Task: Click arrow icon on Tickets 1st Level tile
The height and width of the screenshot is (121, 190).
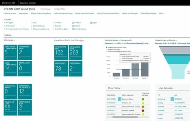Action: (5, 114)
